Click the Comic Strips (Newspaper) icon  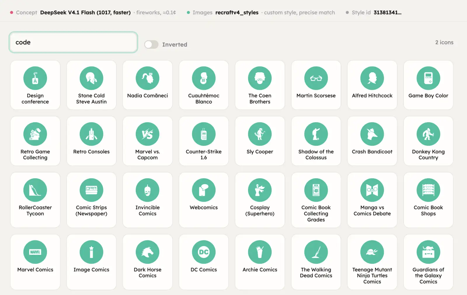91,190
